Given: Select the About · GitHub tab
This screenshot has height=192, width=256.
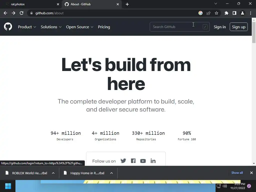Looking at the screenshot, I should 91,4.
